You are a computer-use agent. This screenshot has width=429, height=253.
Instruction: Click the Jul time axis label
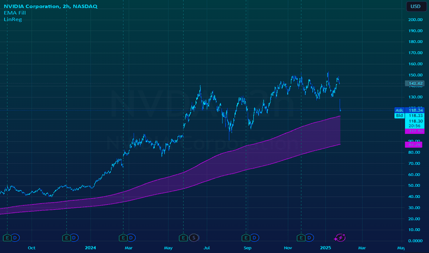(207, 248)
